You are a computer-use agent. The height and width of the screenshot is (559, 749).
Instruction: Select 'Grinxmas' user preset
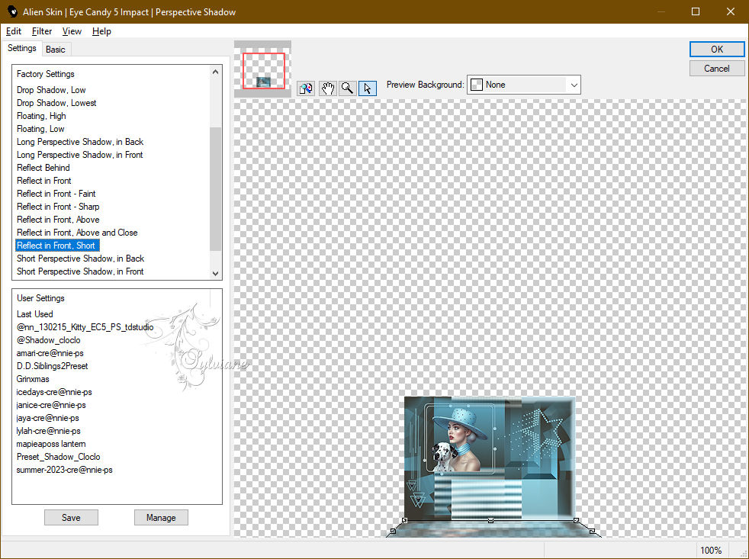[x=33, y=378]
